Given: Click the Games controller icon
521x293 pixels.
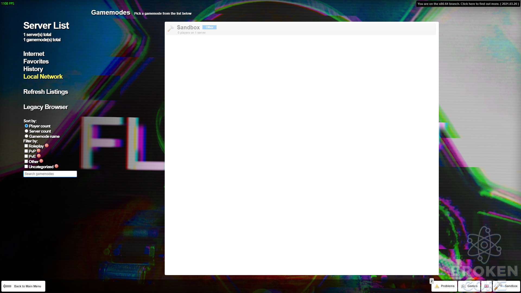Looking at the screenshot, I should 463,286.
